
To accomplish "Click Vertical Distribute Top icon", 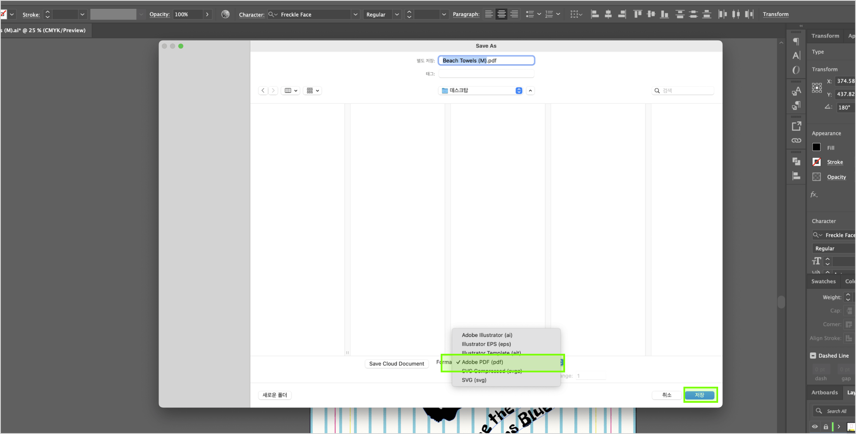I will click(680, 14).
